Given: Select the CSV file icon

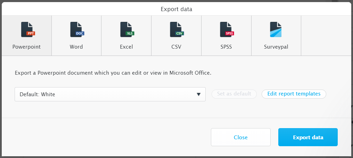Looking at the screenshot, I should (x=177, y=30).
